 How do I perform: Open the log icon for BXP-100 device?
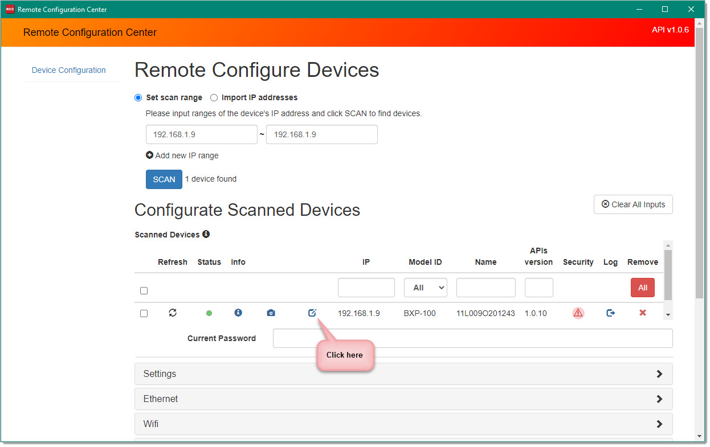(610, 313)
